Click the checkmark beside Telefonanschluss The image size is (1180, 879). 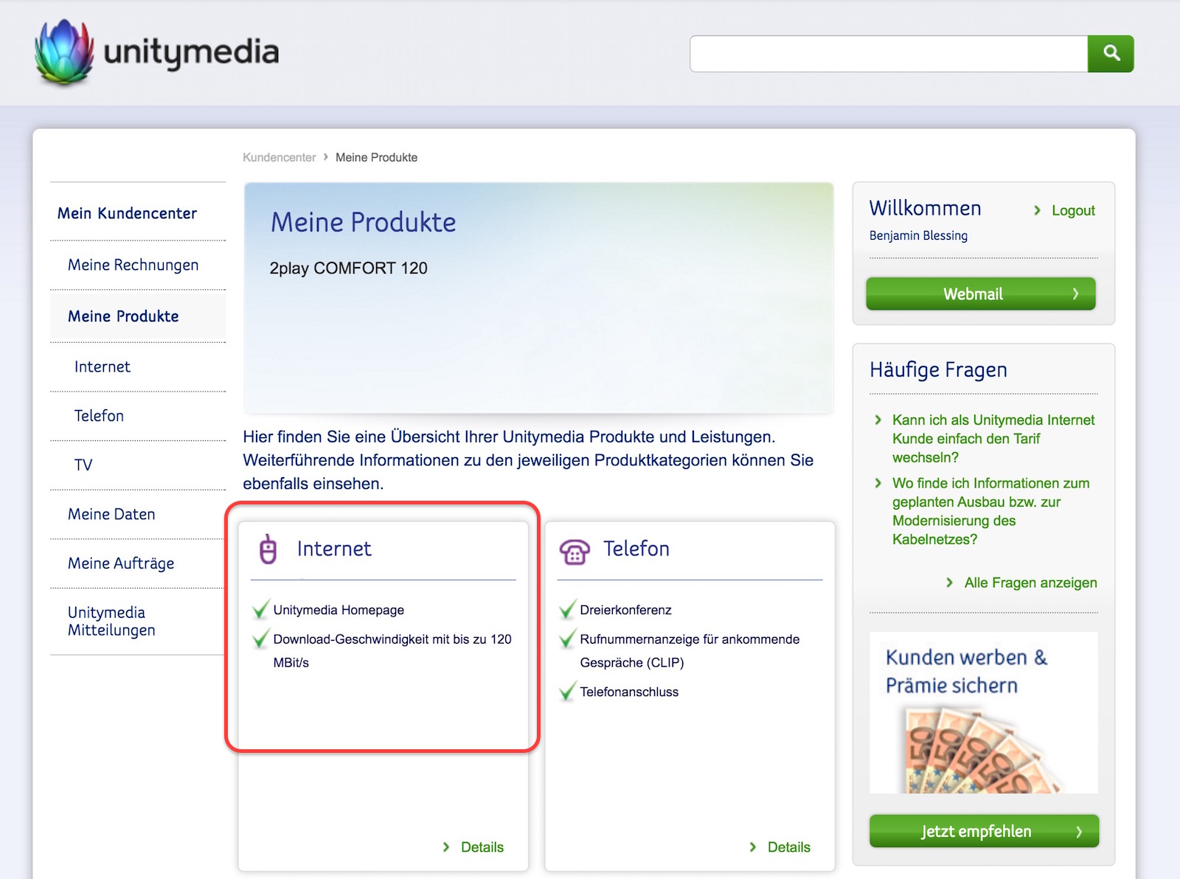coord(568,691)
